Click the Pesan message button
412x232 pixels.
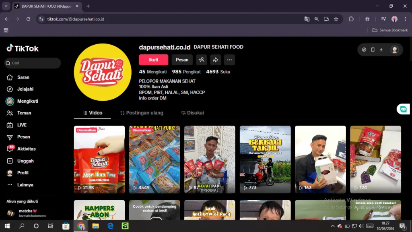(182, 60)
